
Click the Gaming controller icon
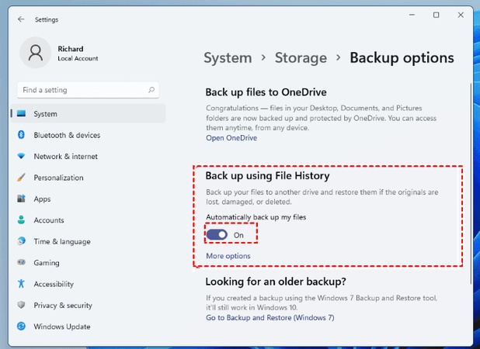coord(21,262)
